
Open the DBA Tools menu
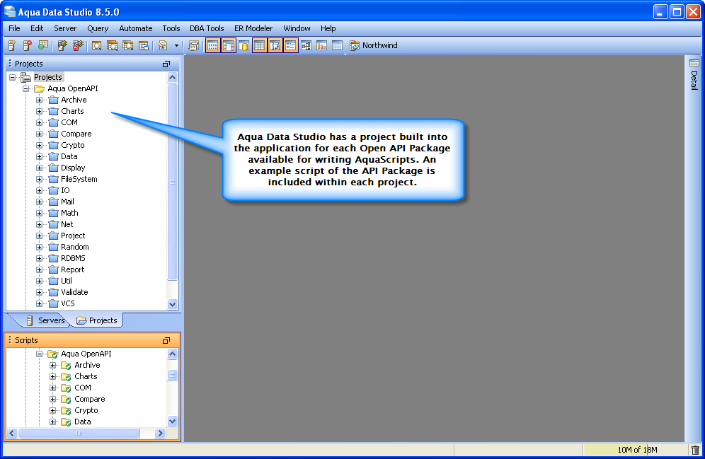[207, 28]
